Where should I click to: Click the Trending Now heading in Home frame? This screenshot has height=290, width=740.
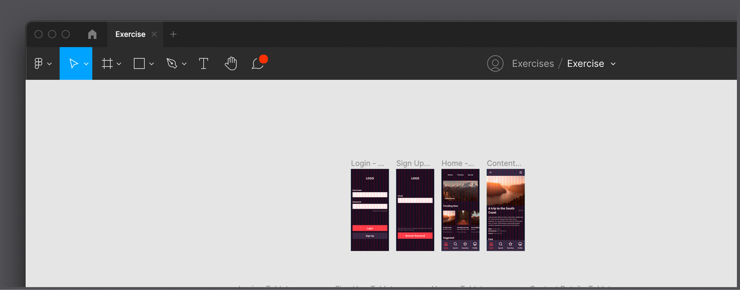tap(450, 206)
